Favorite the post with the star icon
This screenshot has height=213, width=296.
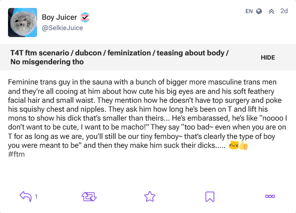150,197
